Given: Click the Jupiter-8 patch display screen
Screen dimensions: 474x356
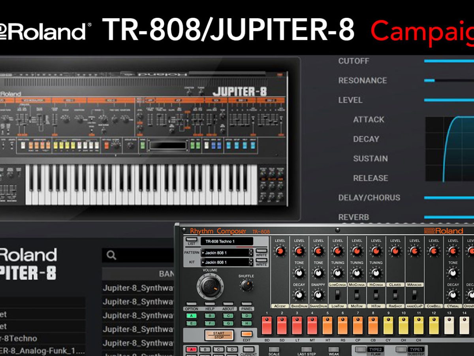Looking at the screenshot, I should point(168,146).
